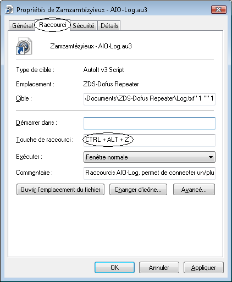Image resolution: width=232 pixels, height=282 pixels.
Task: Switch to the Sécurité tab
Action: point(84,25)
